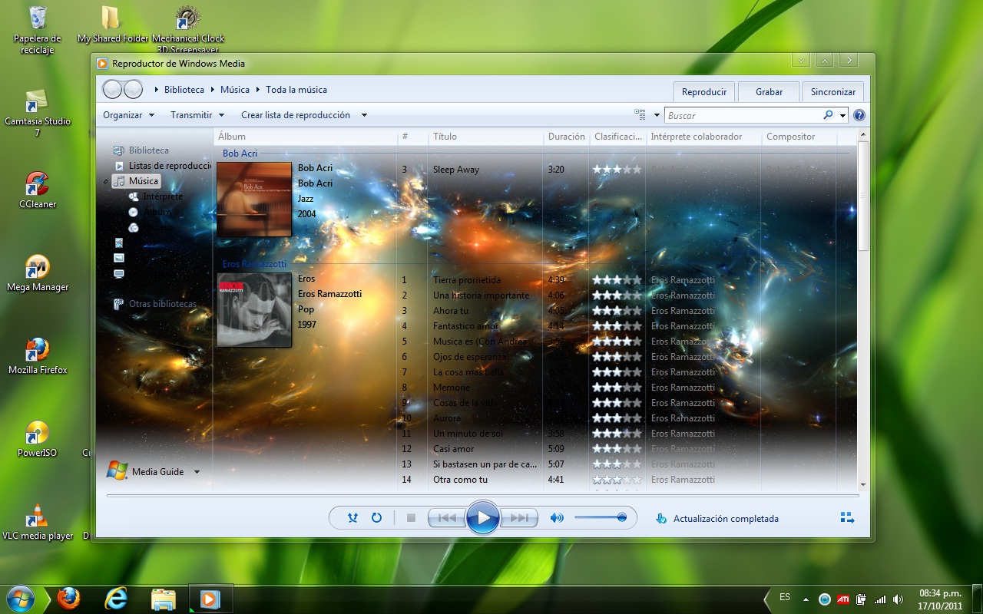Open Listas de reproducción in the sidebar
Screen dimensions: 983x614
[x=166, y=165]
